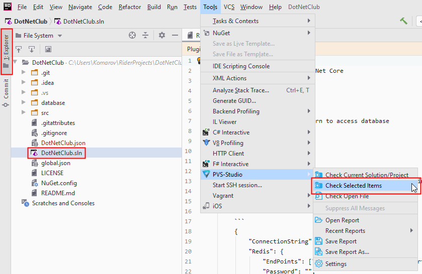This screenshot has height=274, width=422.
Task: Toggle the Explorer tool window tab
Action: pyautogui.click(x=6, y=51)
